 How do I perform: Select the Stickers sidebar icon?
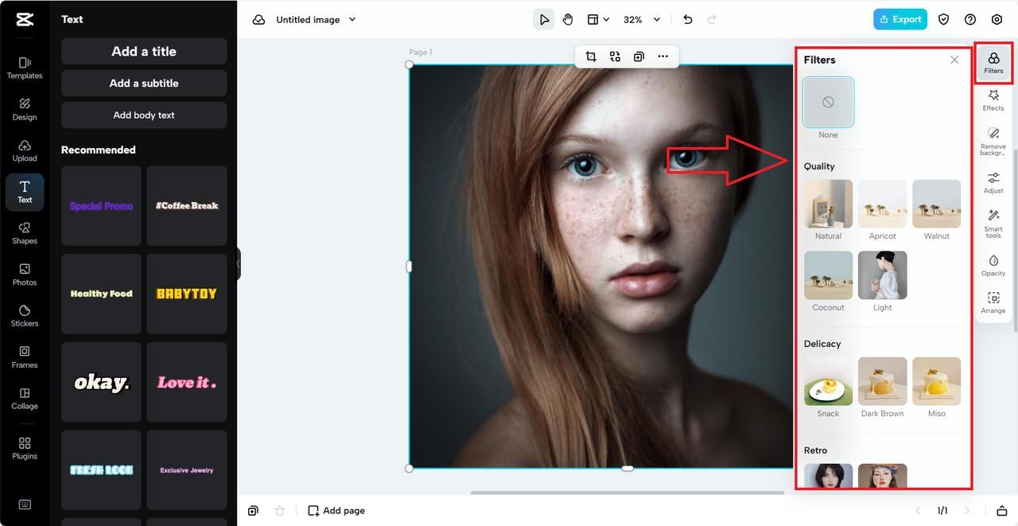coord(25,316)
